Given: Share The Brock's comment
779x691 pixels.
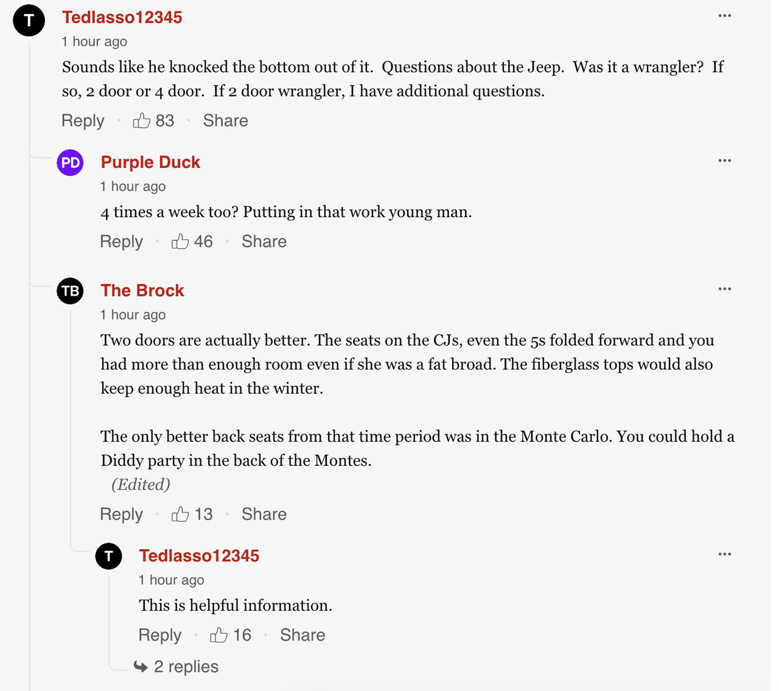Looking at the screenshot, I should pyautogui.click(x=264, y=514).
